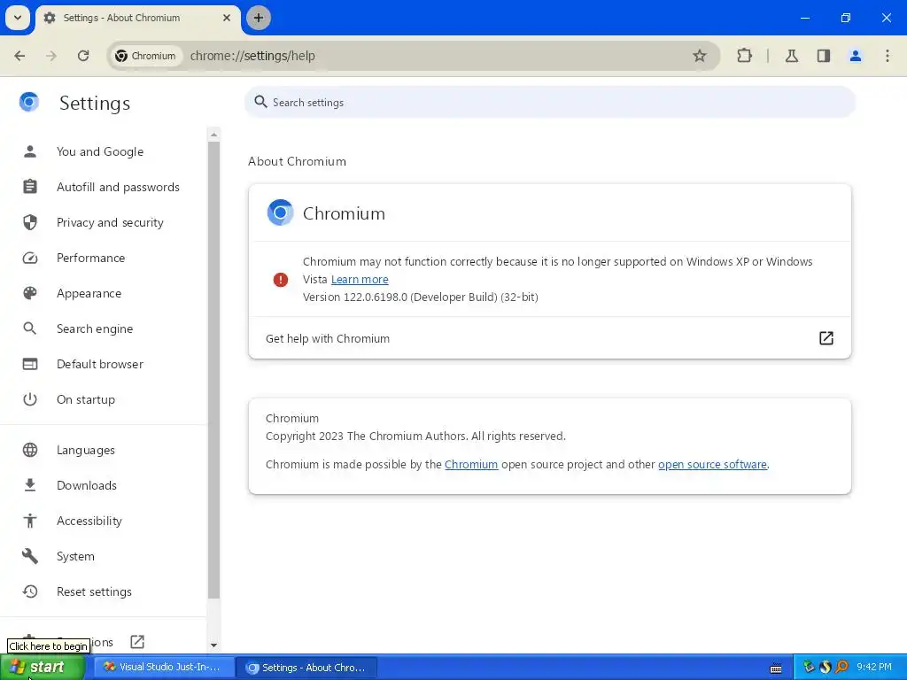Viewport: 907px width, 680px height.
Task: Click the external link icon for help
Action: [x=826, y=338]
